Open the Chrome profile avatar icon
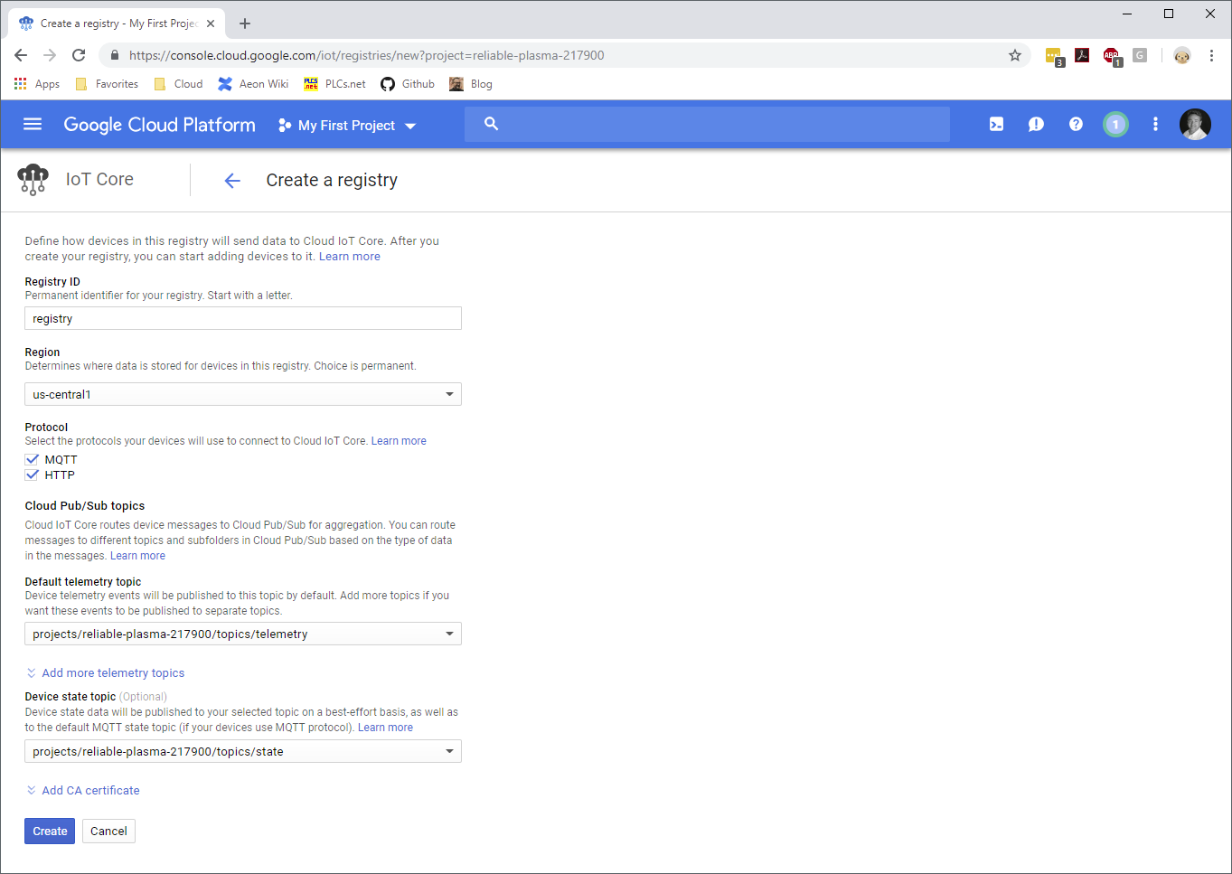Viewport: 1232px width, 874px height. [x=1182, y=55]
